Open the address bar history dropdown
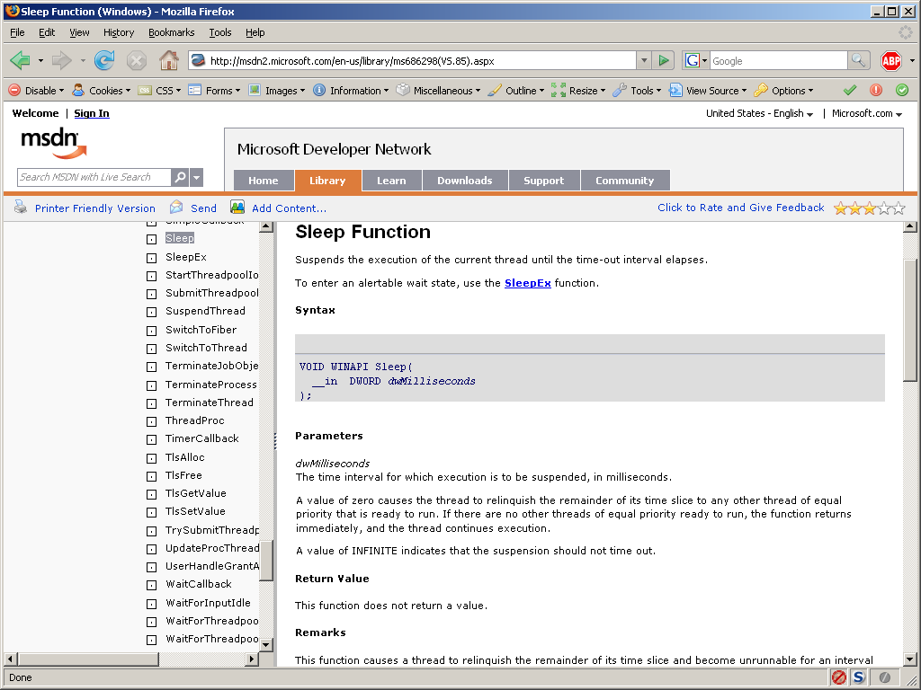The image size is (921, 690). (644, 60)
